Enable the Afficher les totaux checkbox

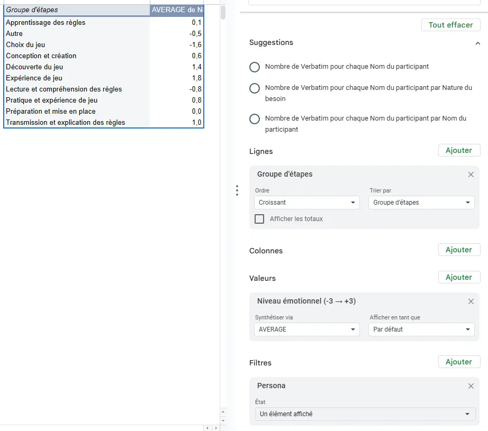coord(259,219)
